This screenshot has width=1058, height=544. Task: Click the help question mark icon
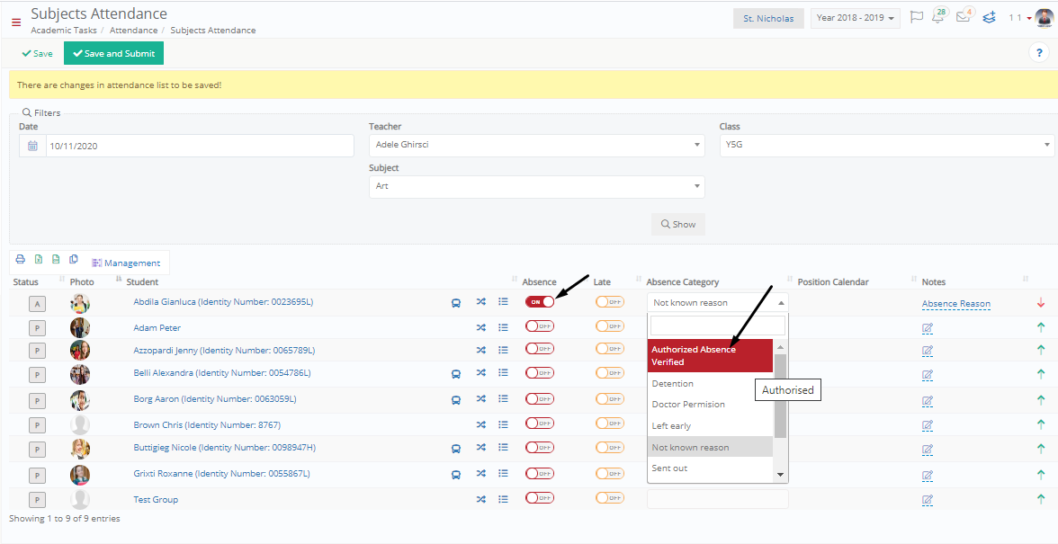pyautogui.click(x=1039, y=53)
